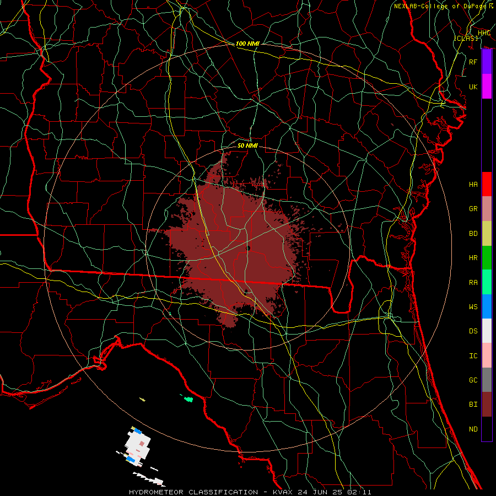
Task: Click the black radar site dot
Action: pos(248,249)
